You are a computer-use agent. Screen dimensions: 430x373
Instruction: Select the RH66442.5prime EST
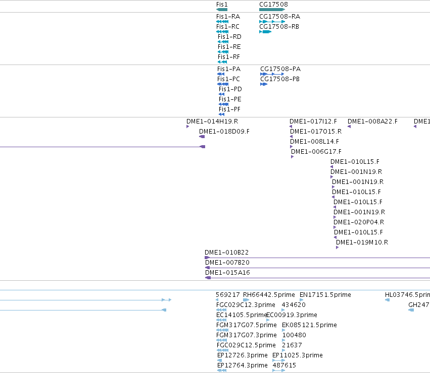[x=246, y=300]
